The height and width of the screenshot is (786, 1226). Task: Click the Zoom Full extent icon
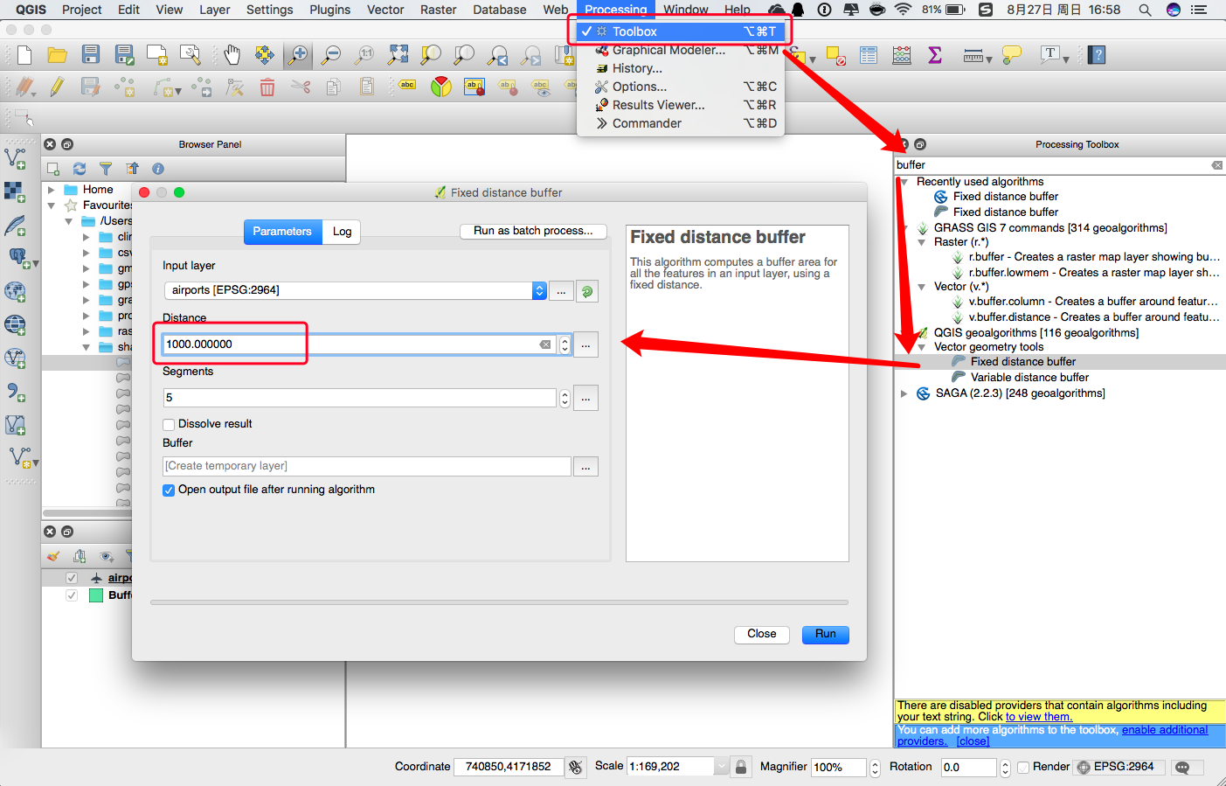[x=398, y=55]
